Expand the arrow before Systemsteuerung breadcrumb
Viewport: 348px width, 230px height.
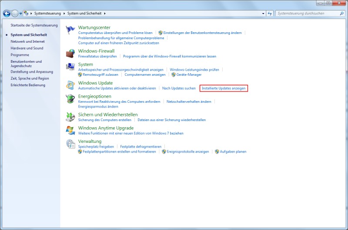click(31, 14)
